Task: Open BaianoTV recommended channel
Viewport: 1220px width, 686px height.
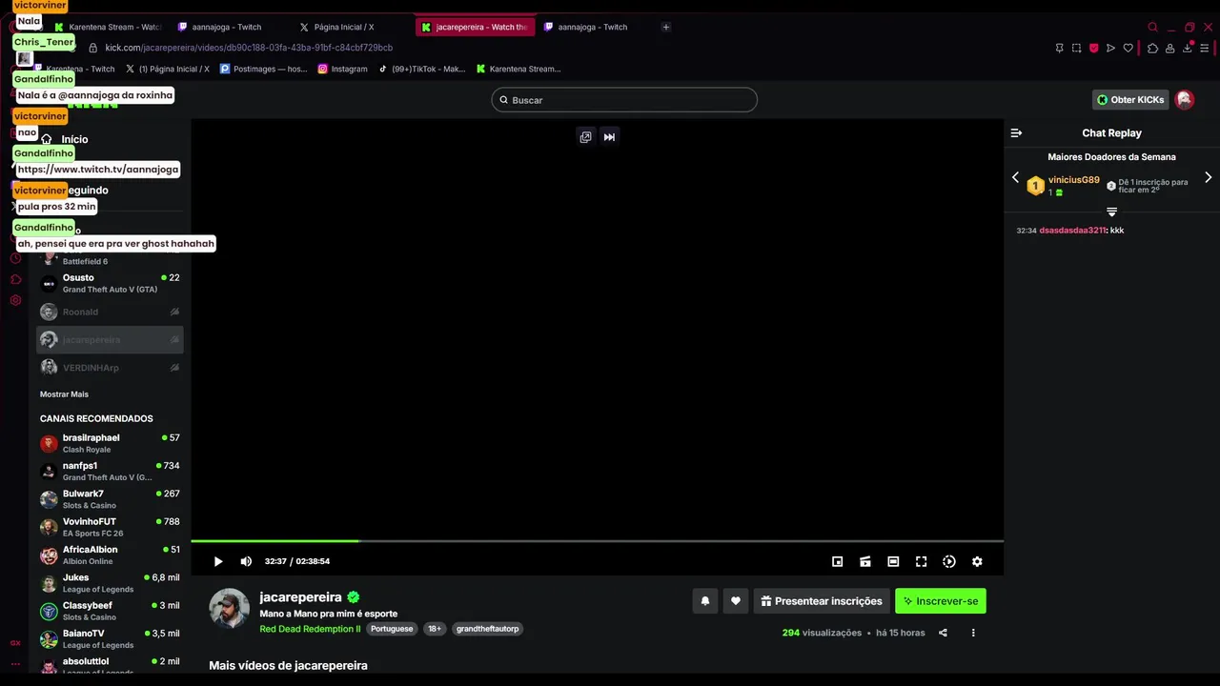Action: pos(110,638)
